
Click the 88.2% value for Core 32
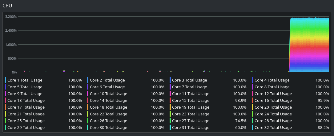click(x=323, y=128)
